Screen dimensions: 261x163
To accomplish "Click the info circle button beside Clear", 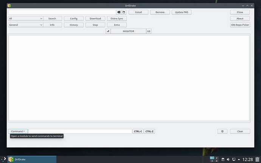I will click(222, 131).
